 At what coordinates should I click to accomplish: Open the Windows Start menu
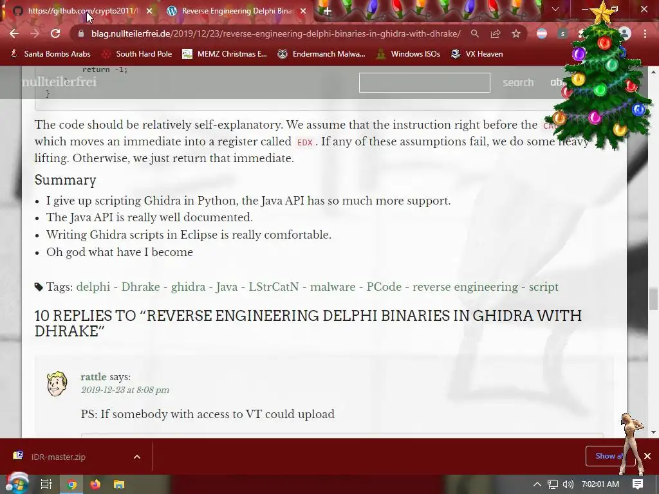click(17, 484)
